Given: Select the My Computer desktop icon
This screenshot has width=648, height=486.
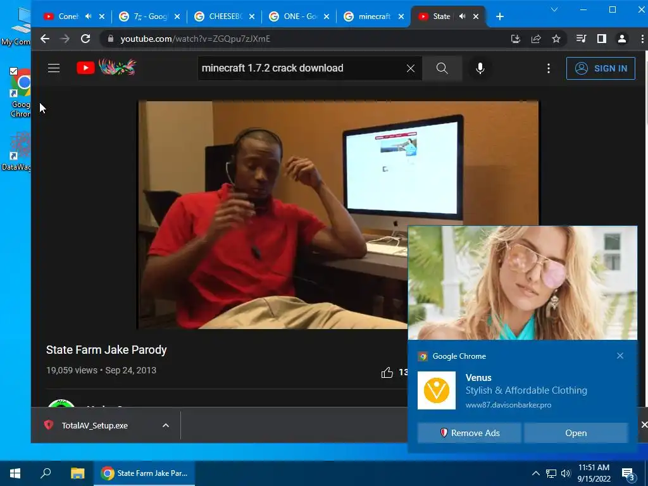Looking at the screenshot, I should (16, 25).
